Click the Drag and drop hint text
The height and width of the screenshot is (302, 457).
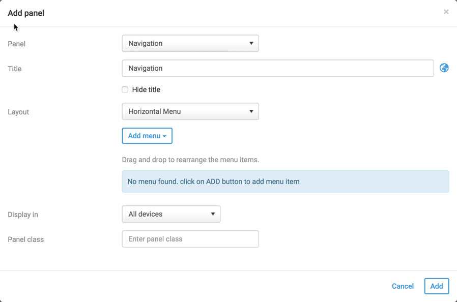coord(190,160)
